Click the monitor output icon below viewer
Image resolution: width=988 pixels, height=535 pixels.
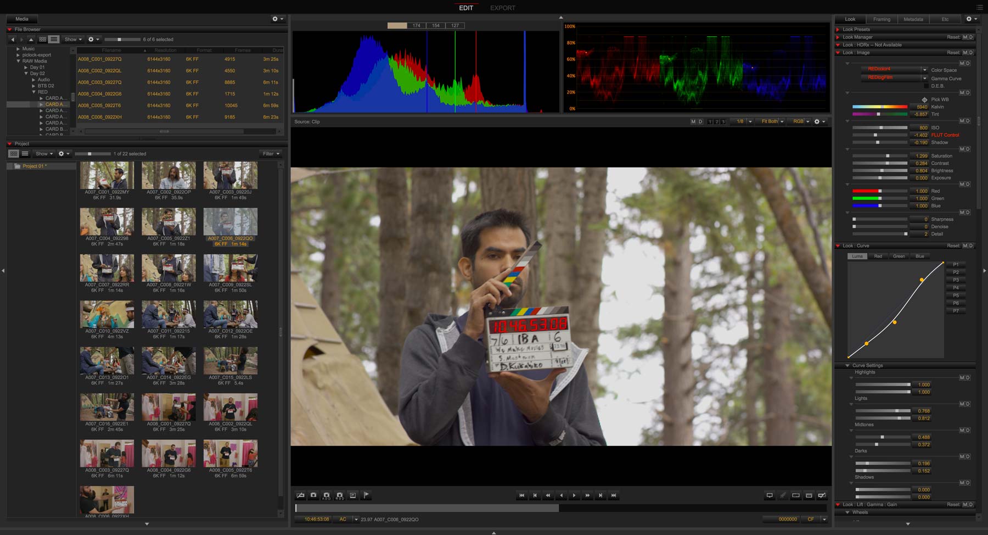pos(770,495)
